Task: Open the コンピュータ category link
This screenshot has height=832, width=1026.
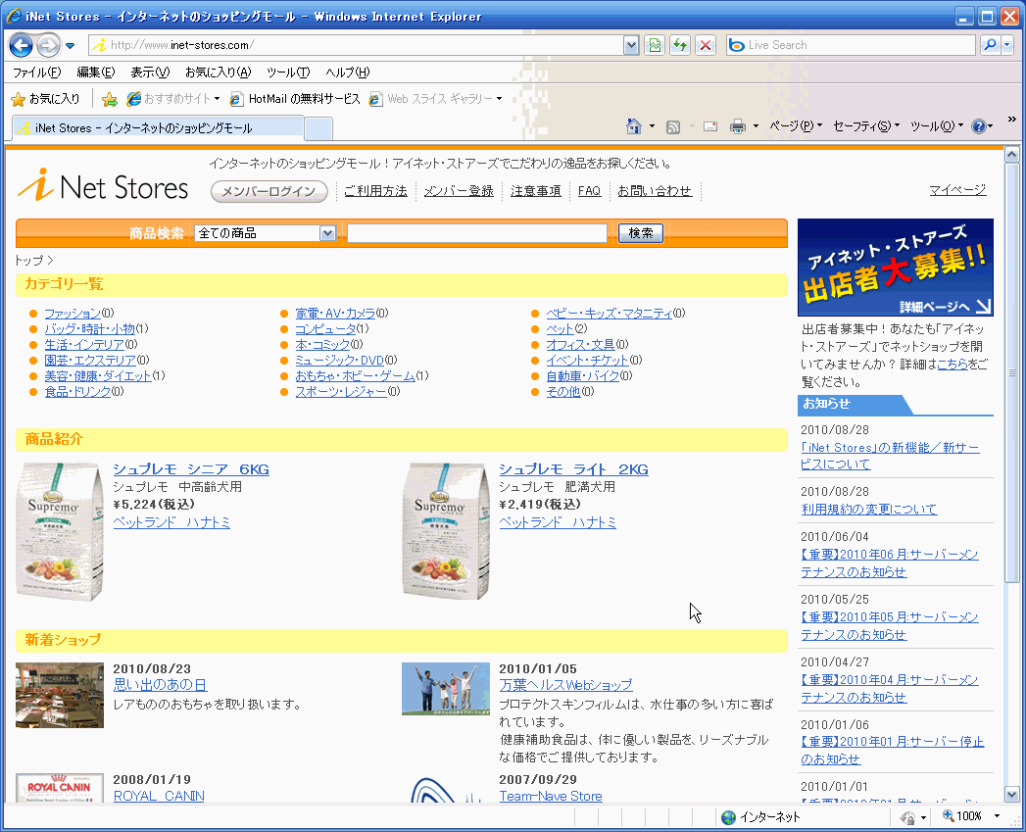Action: click(x=325, y=329)
